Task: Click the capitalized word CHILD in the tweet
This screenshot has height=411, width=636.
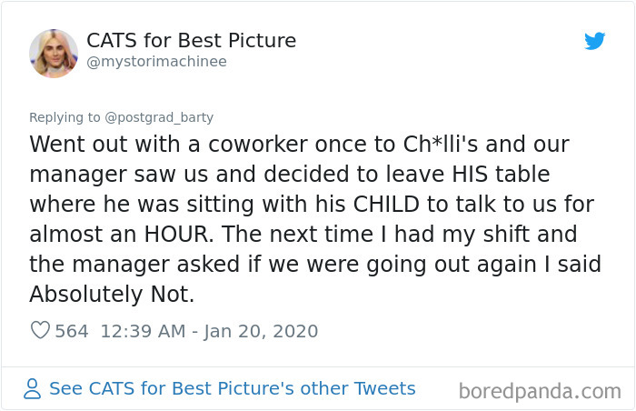Action: pos(386,205)
